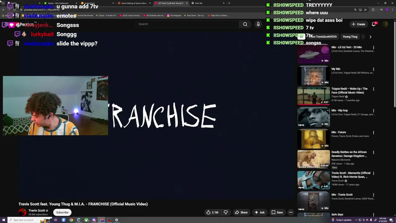The height and width of the screenshot is (223, 396).
Task: Open Task View on taskbar
Action: 56,220
